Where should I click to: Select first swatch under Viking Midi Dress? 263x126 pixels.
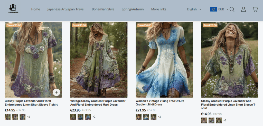pyautogui.click(x=138, y=117)
